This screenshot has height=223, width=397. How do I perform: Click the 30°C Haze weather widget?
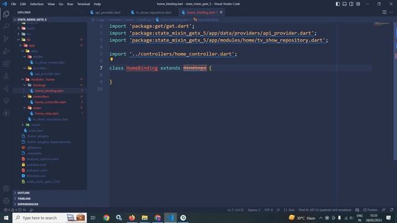(x=303, y=217)
